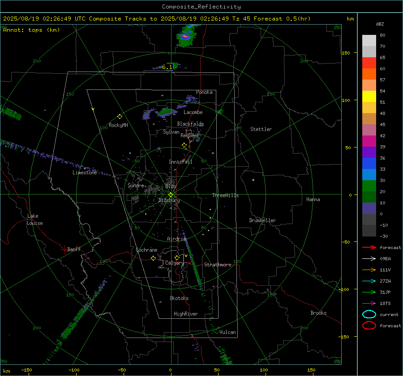Click the red forecast ellipse legend icon
The height and width of the screenshot is (376, 403).
[x=369, y=325]
